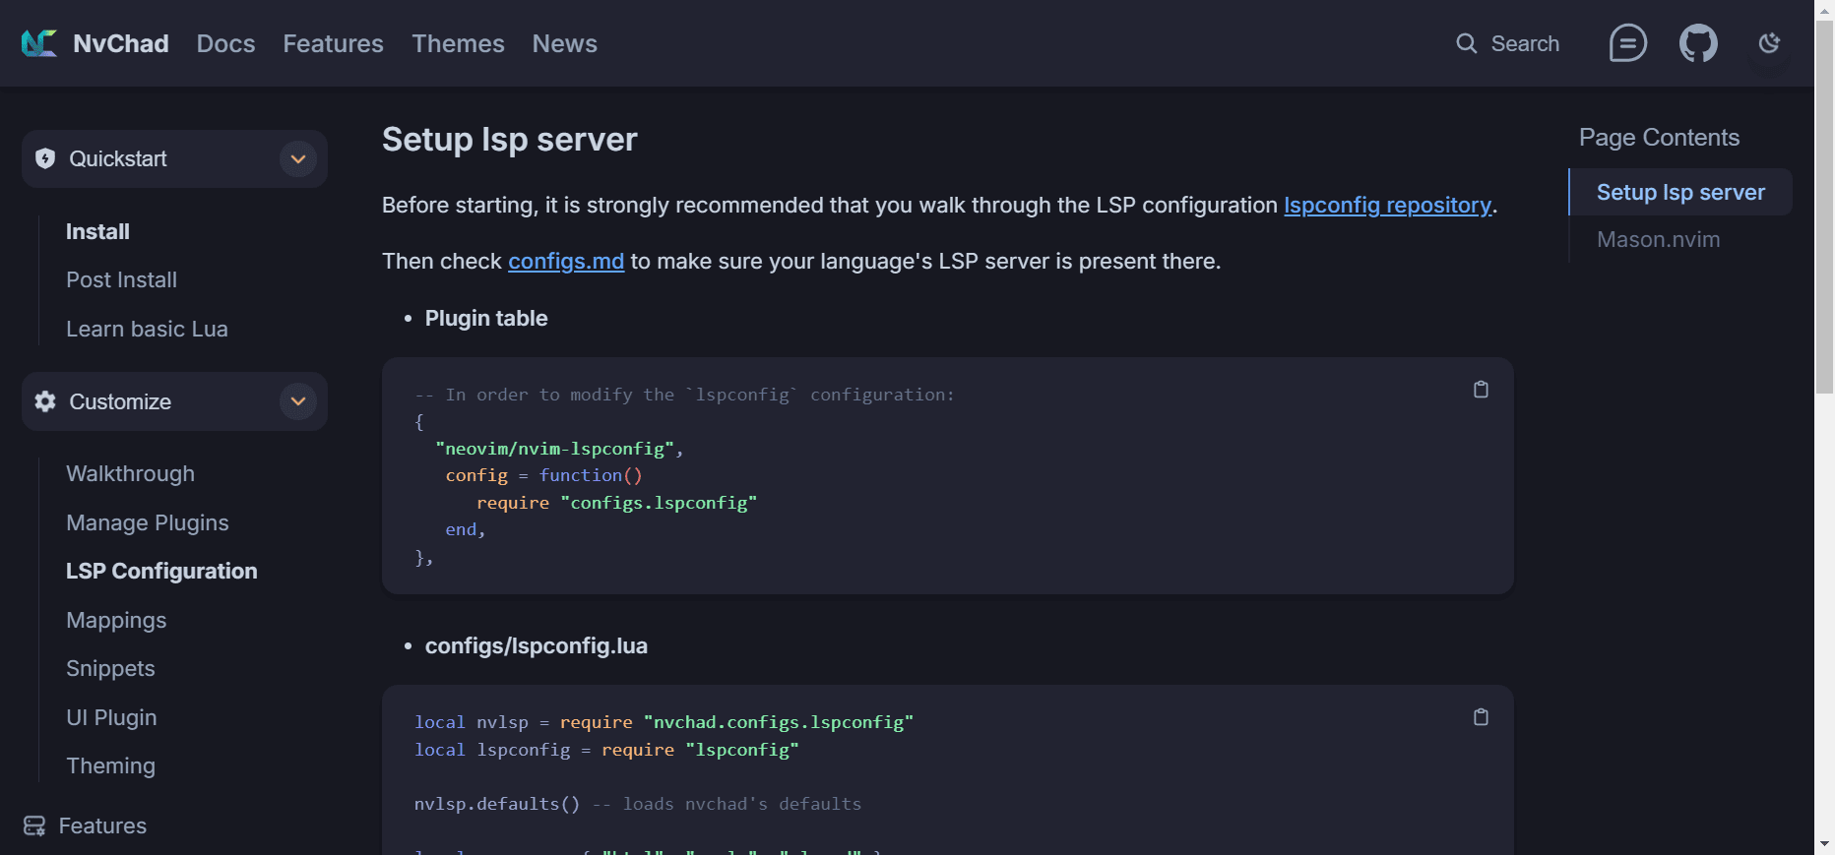
Task: Open the chat bubble community icon
Action: [1627, 43]
